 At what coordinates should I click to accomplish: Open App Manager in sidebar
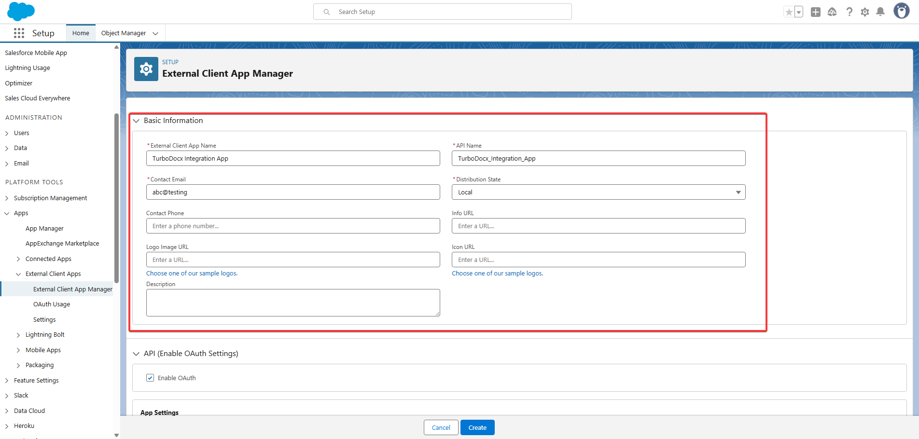44,228
